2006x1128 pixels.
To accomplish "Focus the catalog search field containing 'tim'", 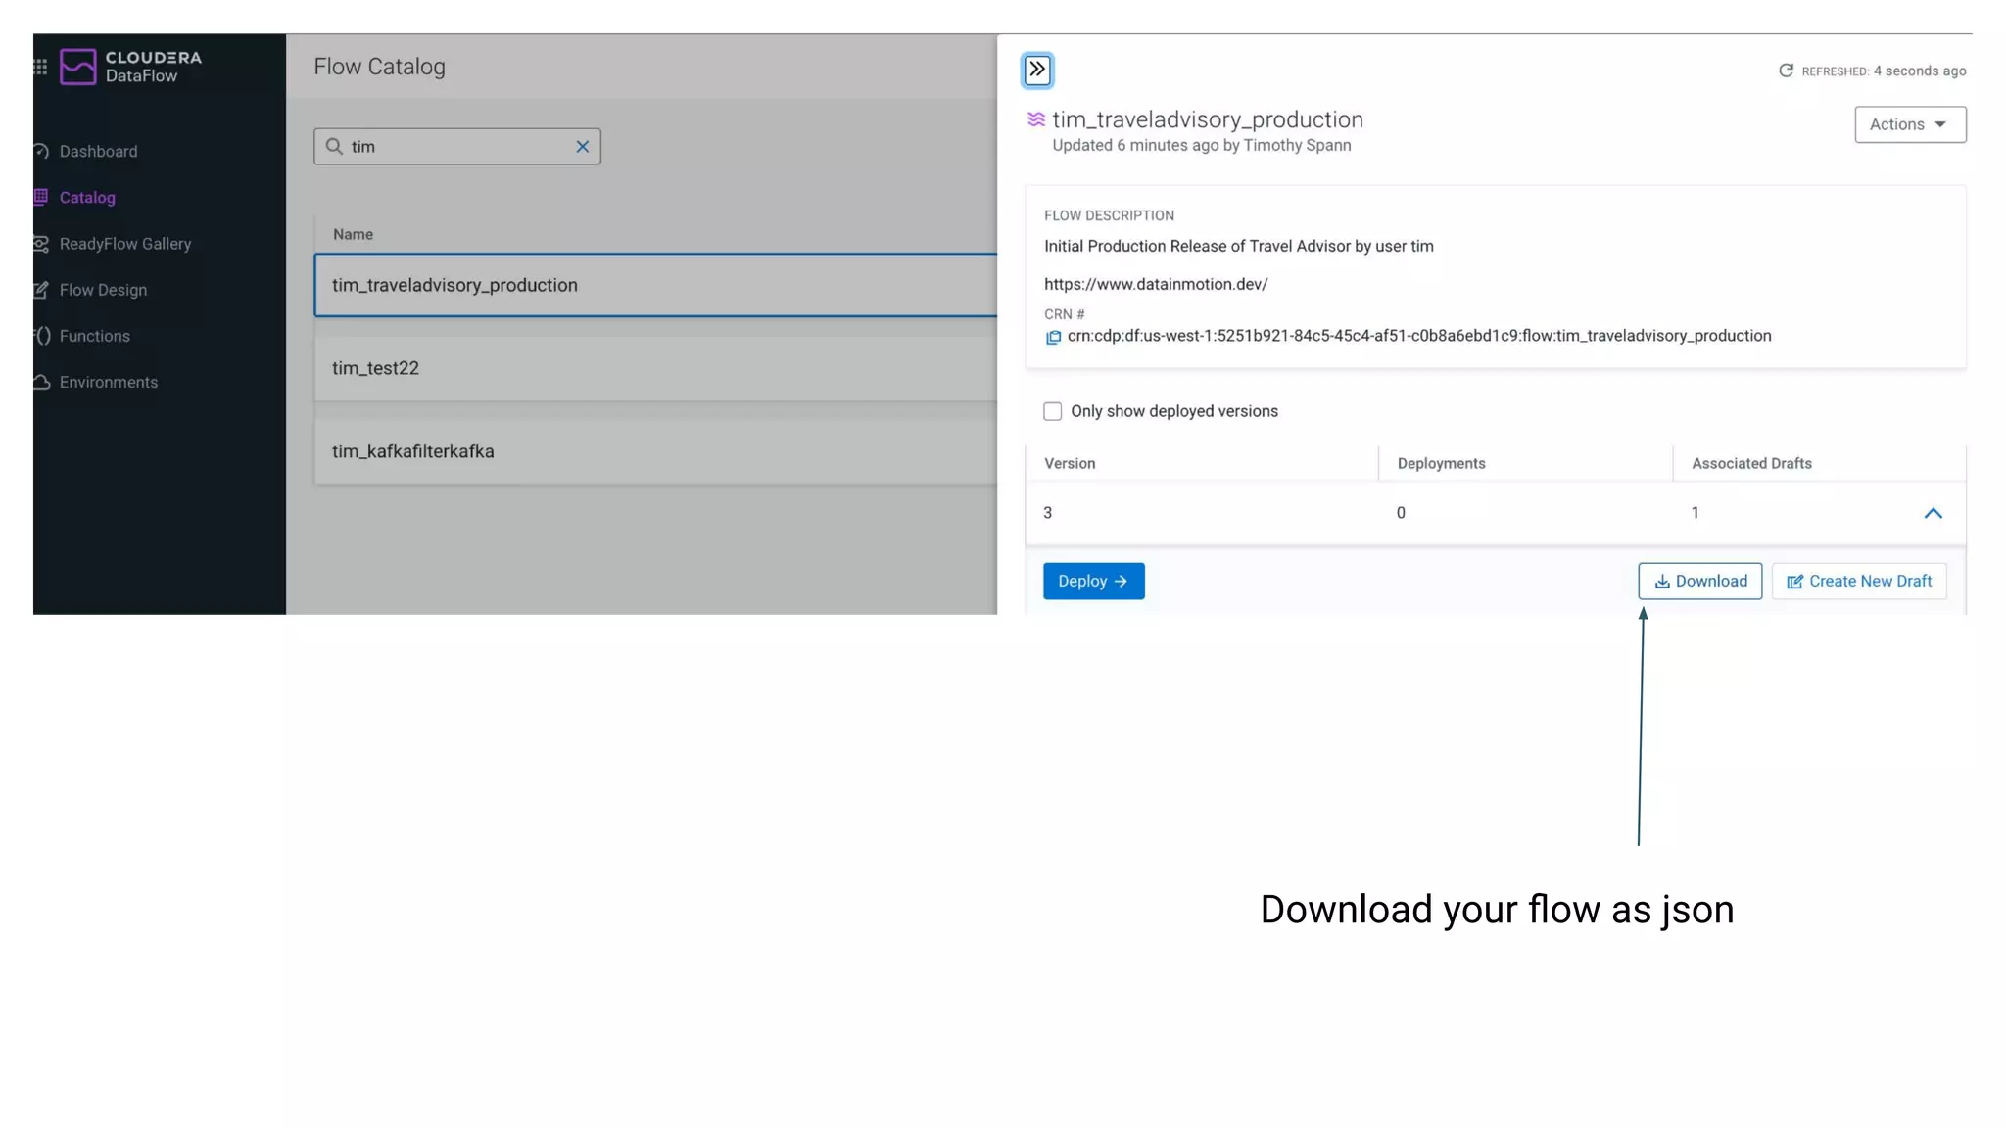I will 456,147.
